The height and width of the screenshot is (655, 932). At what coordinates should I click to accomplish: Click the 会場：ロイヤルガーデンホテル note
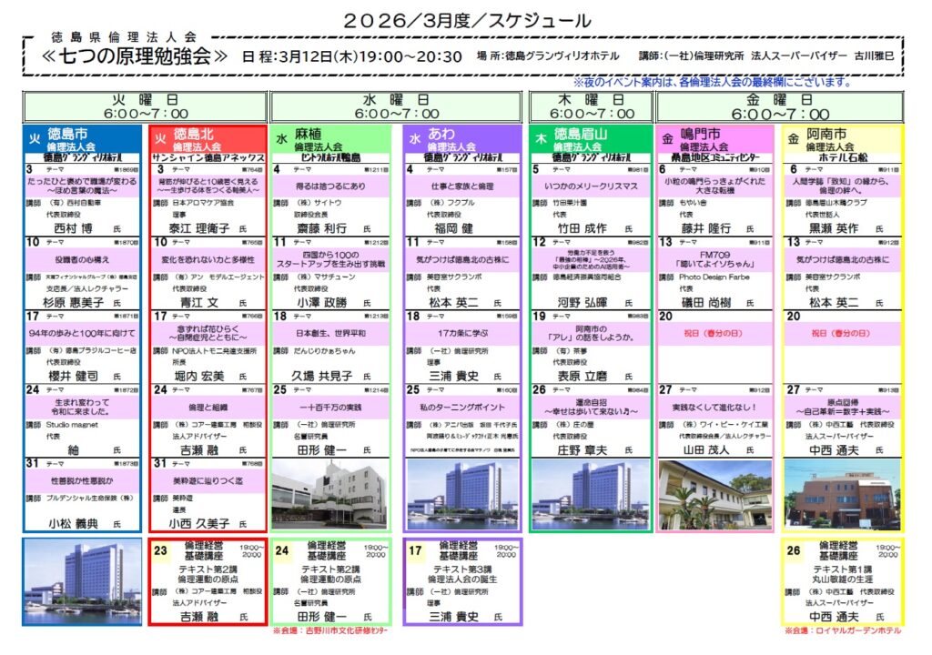coord(842,630)
